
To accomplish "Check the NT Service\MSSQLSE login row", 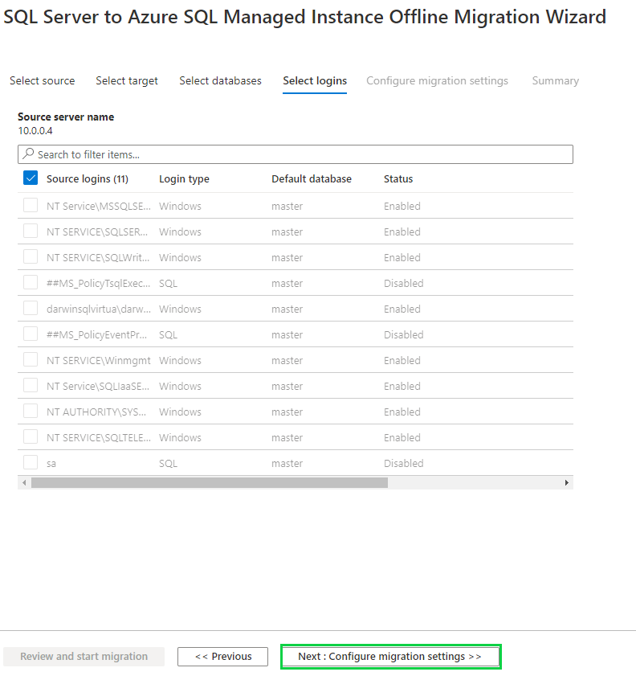I will (31, 206).
